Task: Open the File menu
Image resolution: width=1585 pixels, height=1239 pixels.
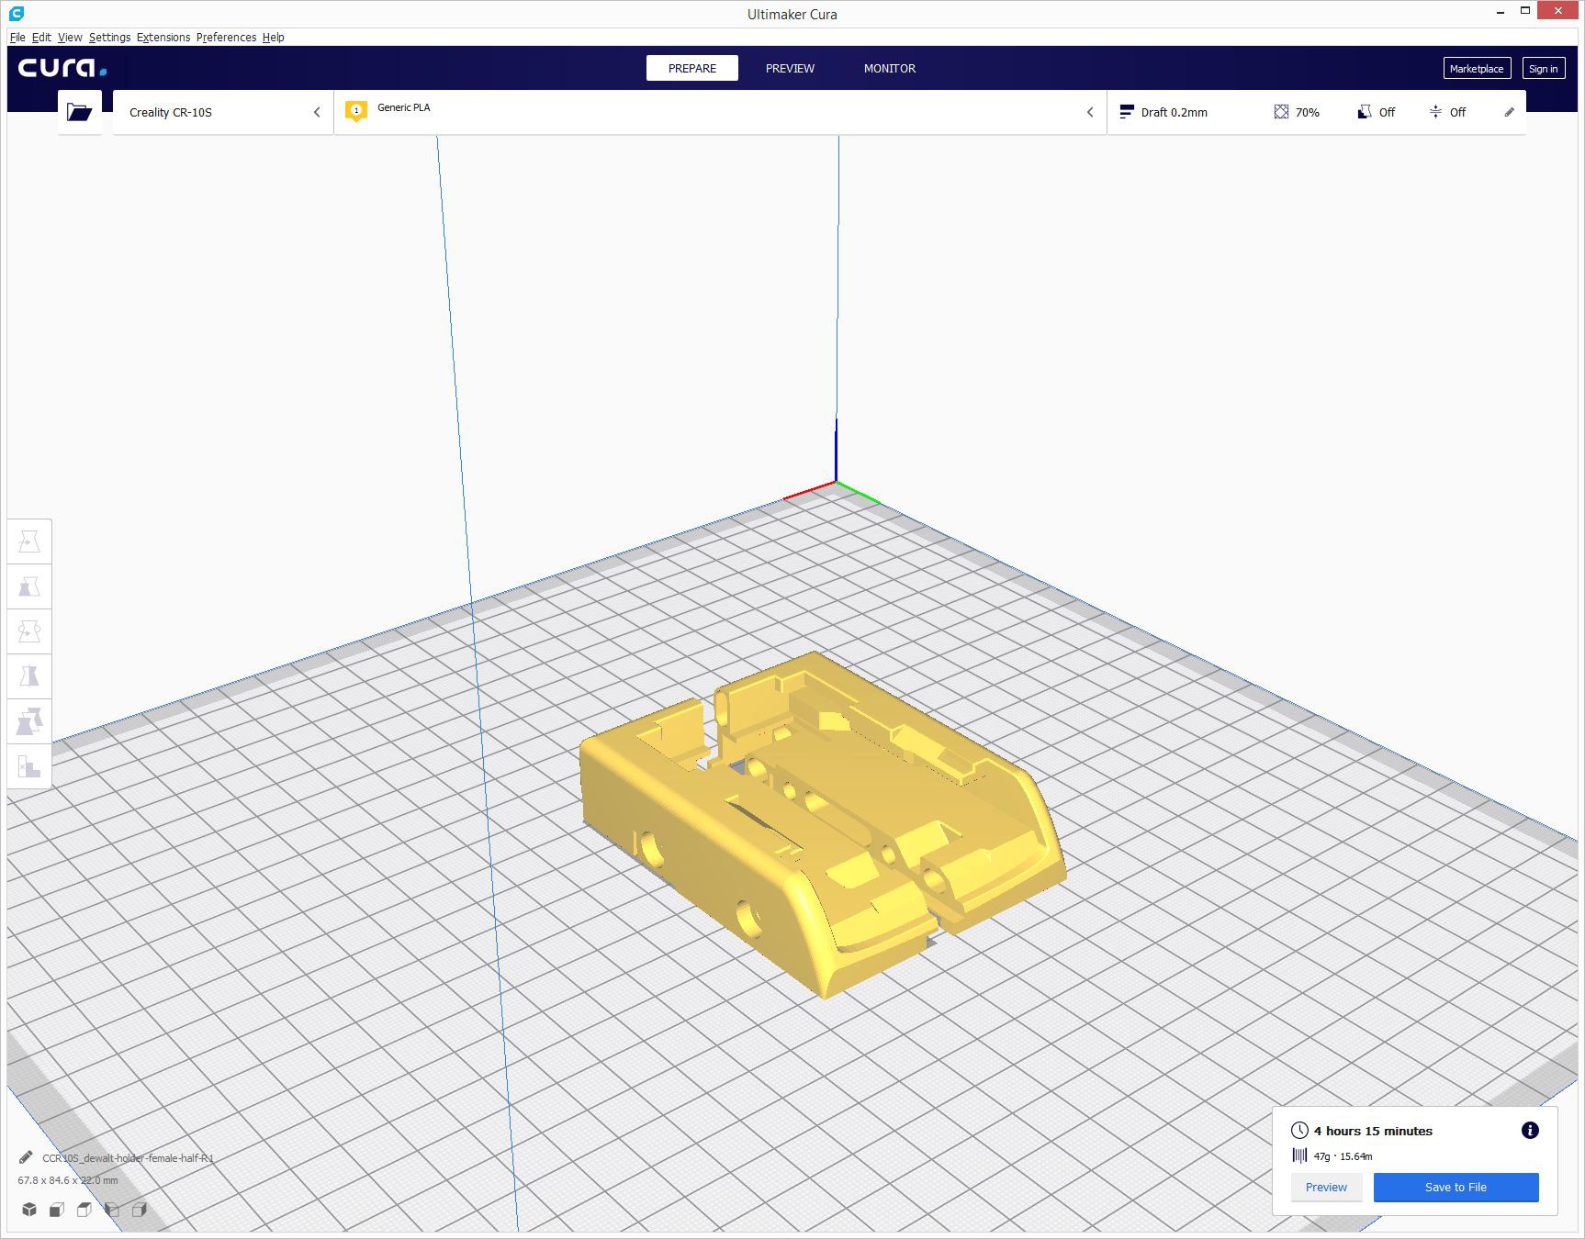Action: [x=17, y=37]
